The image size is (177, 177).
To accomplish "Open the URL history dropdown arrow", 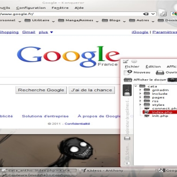I will tap(153, 14).
